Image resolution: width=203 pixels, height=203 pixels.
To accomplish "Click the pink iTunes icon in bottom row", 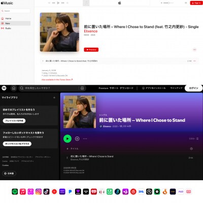I will coord(30,192).
